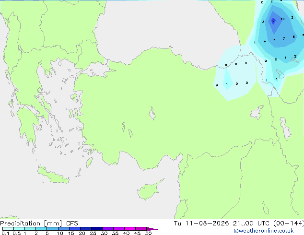The width and height of the screenshot is (304, 235).
Task: Click the 'UTC' text in the caption
Action: 263,223
